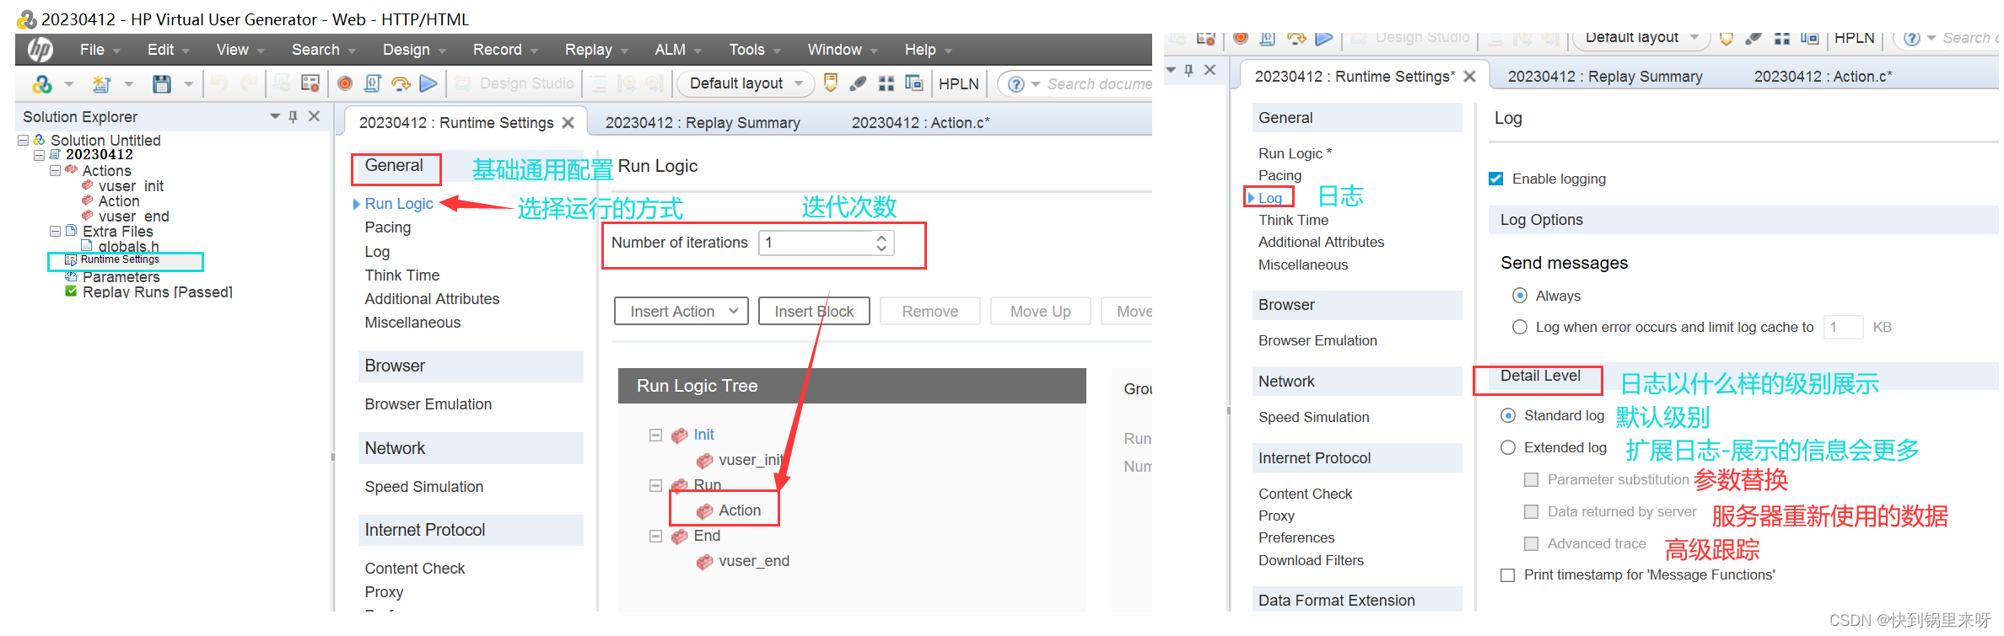Open dropdown arrow next to New Script icon
This screenshot has height=636, width=2004.
[129, 83]
